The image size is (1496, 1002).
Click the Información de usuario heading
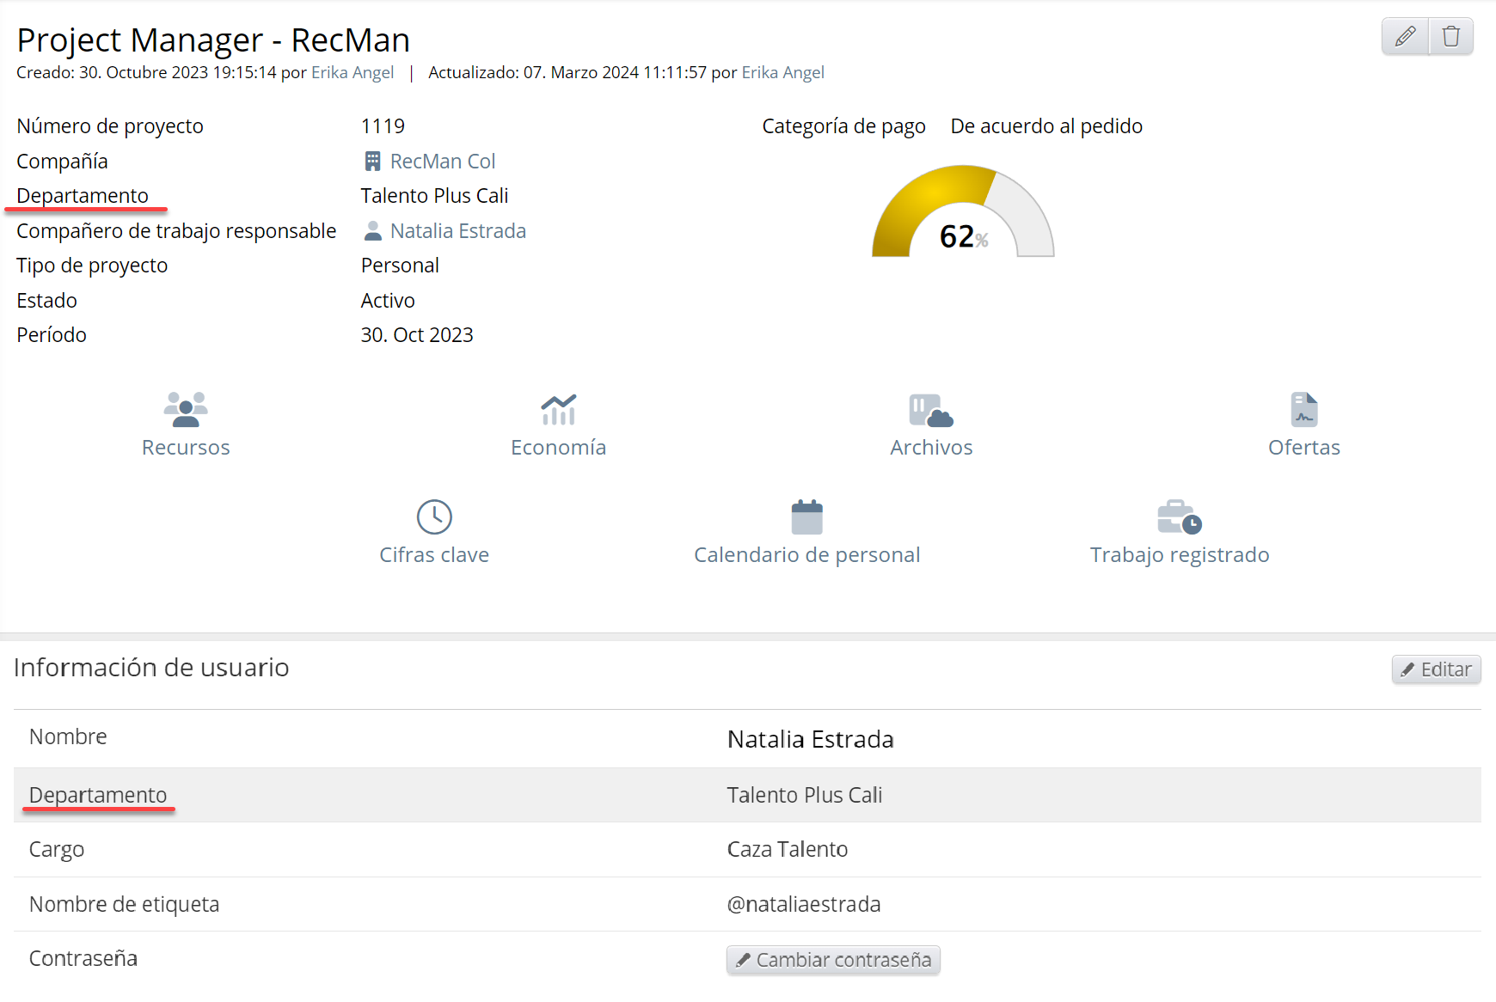(x=151, y=668)
